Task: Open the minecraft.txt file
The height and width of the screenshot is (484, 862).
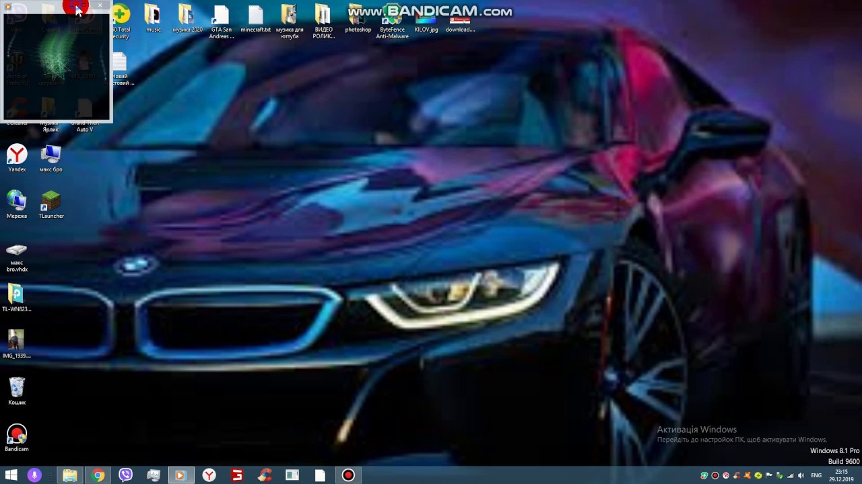Action: pos(256,19)
